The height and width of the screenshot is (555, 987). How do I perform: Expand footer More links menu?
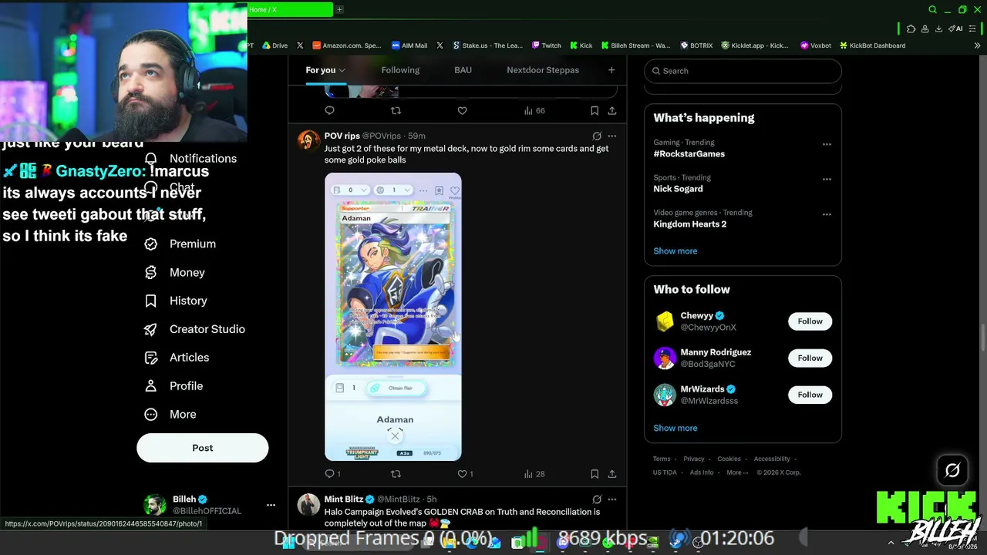pos(737,473)
